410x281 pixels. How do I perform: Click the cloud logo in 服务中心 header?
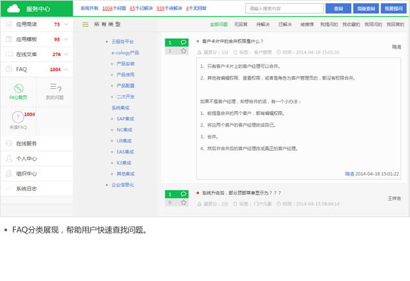(15, 9)
